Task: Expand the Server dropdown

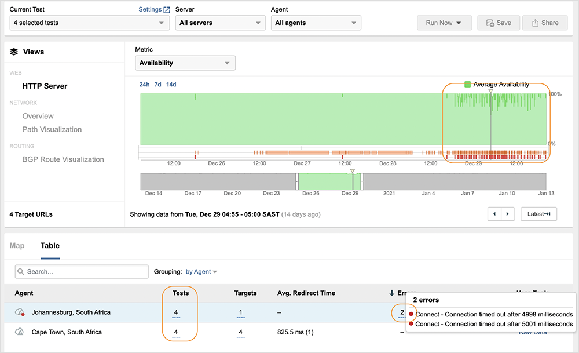Action: click(x=220, y=23)
